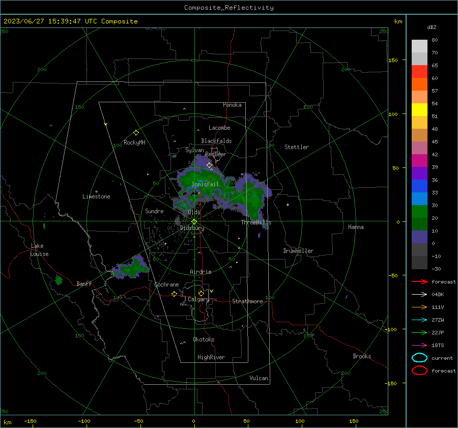Click the red forecast arrow in legend

point(419,281)
